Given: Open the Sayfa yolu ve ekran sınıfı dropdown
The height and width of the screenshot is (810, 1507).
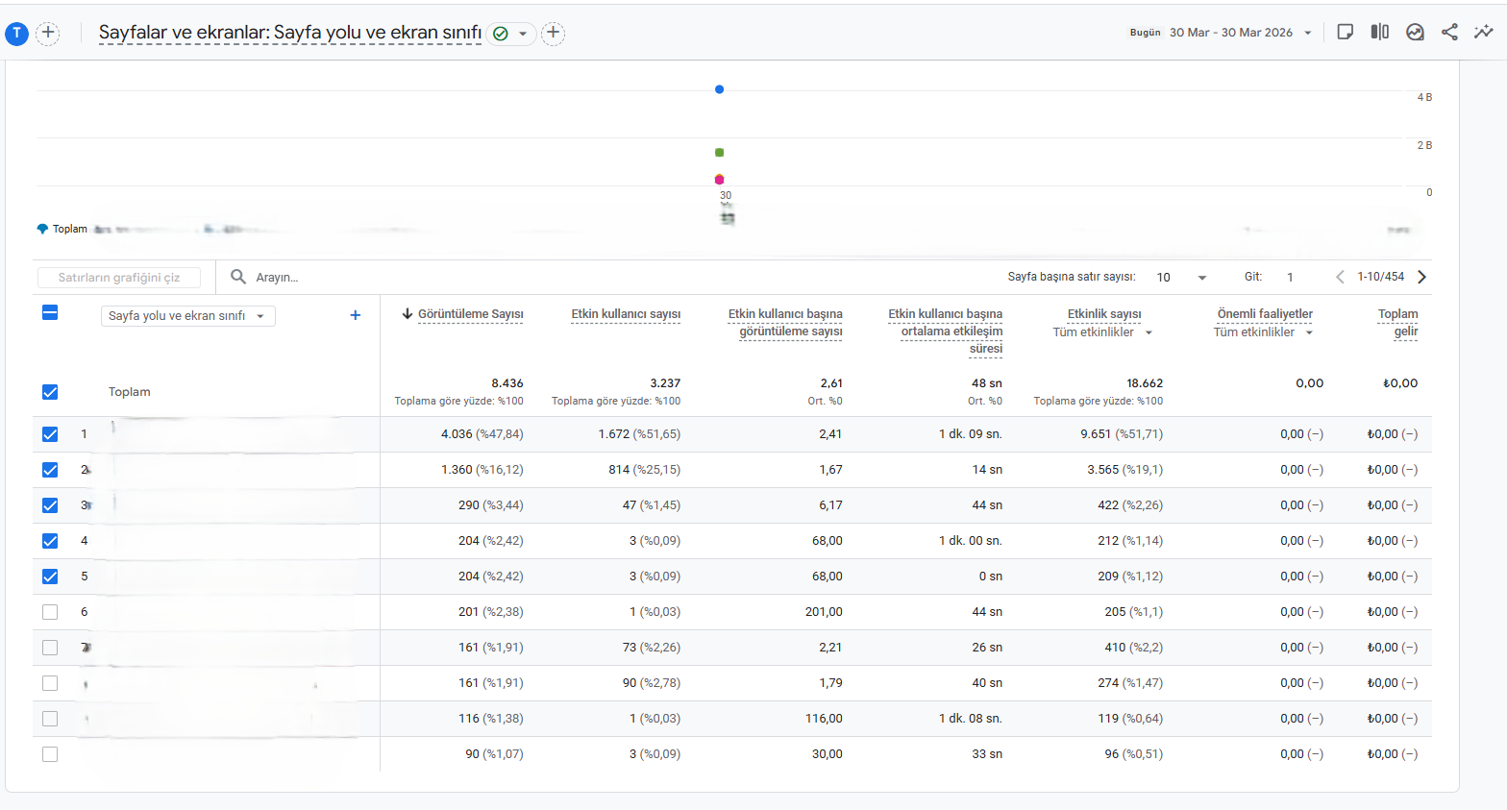Looking at the screenshot, I should (x=188, y=316).
